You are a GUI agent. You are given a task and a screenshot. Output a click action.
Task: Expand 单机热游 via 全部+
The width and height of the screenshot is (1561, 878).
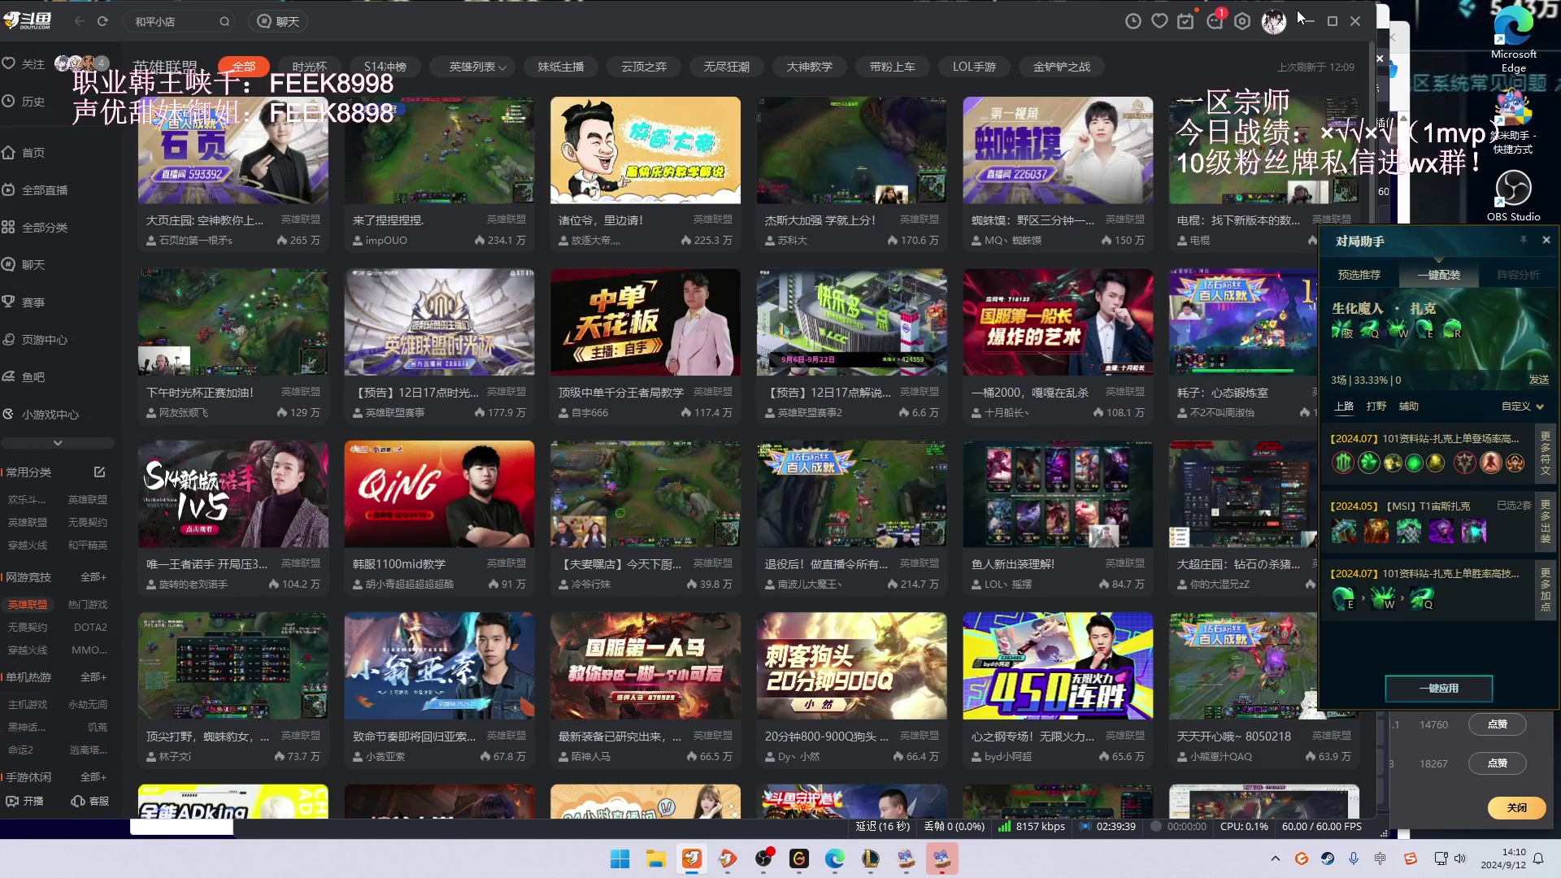[x=93, y=677]
